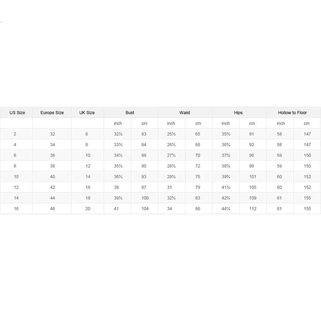Click the 104 cm bust value
Image resolution: width=321 pixels, height=321 pixels.
click(145, 209)
